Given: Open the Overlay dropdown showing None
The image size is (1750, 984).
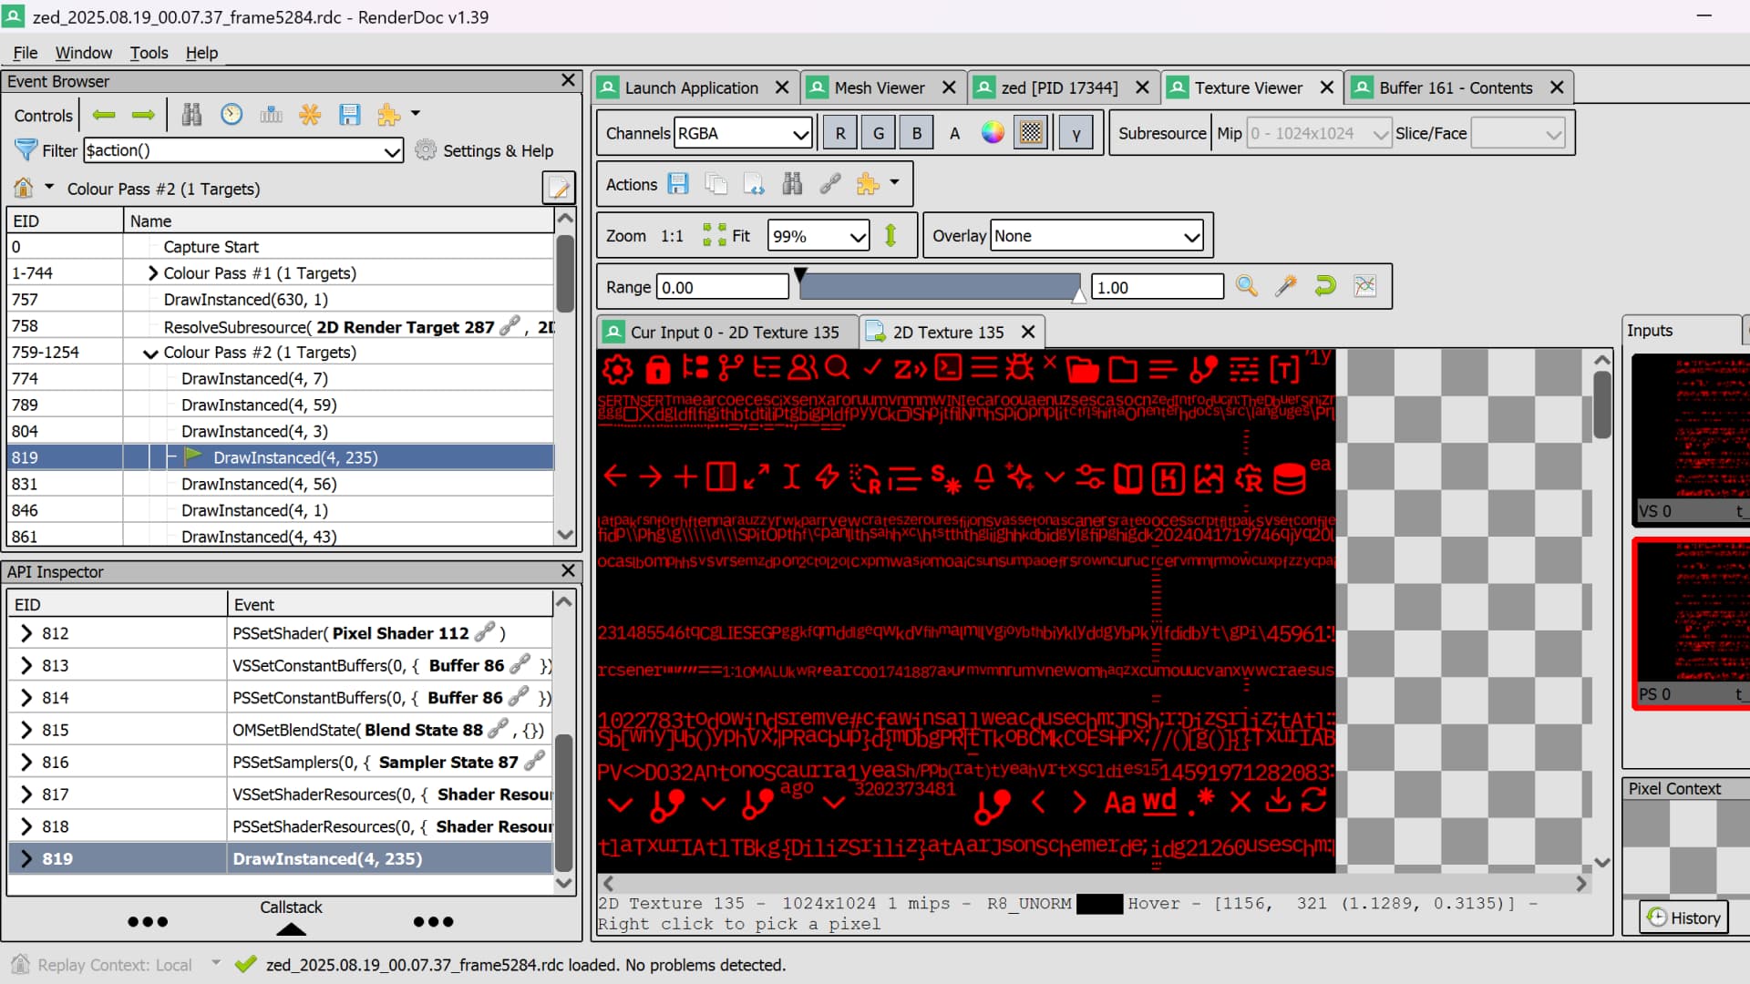Looking at the screenshot, I should pyautogui.click(x=1096, y=235).
